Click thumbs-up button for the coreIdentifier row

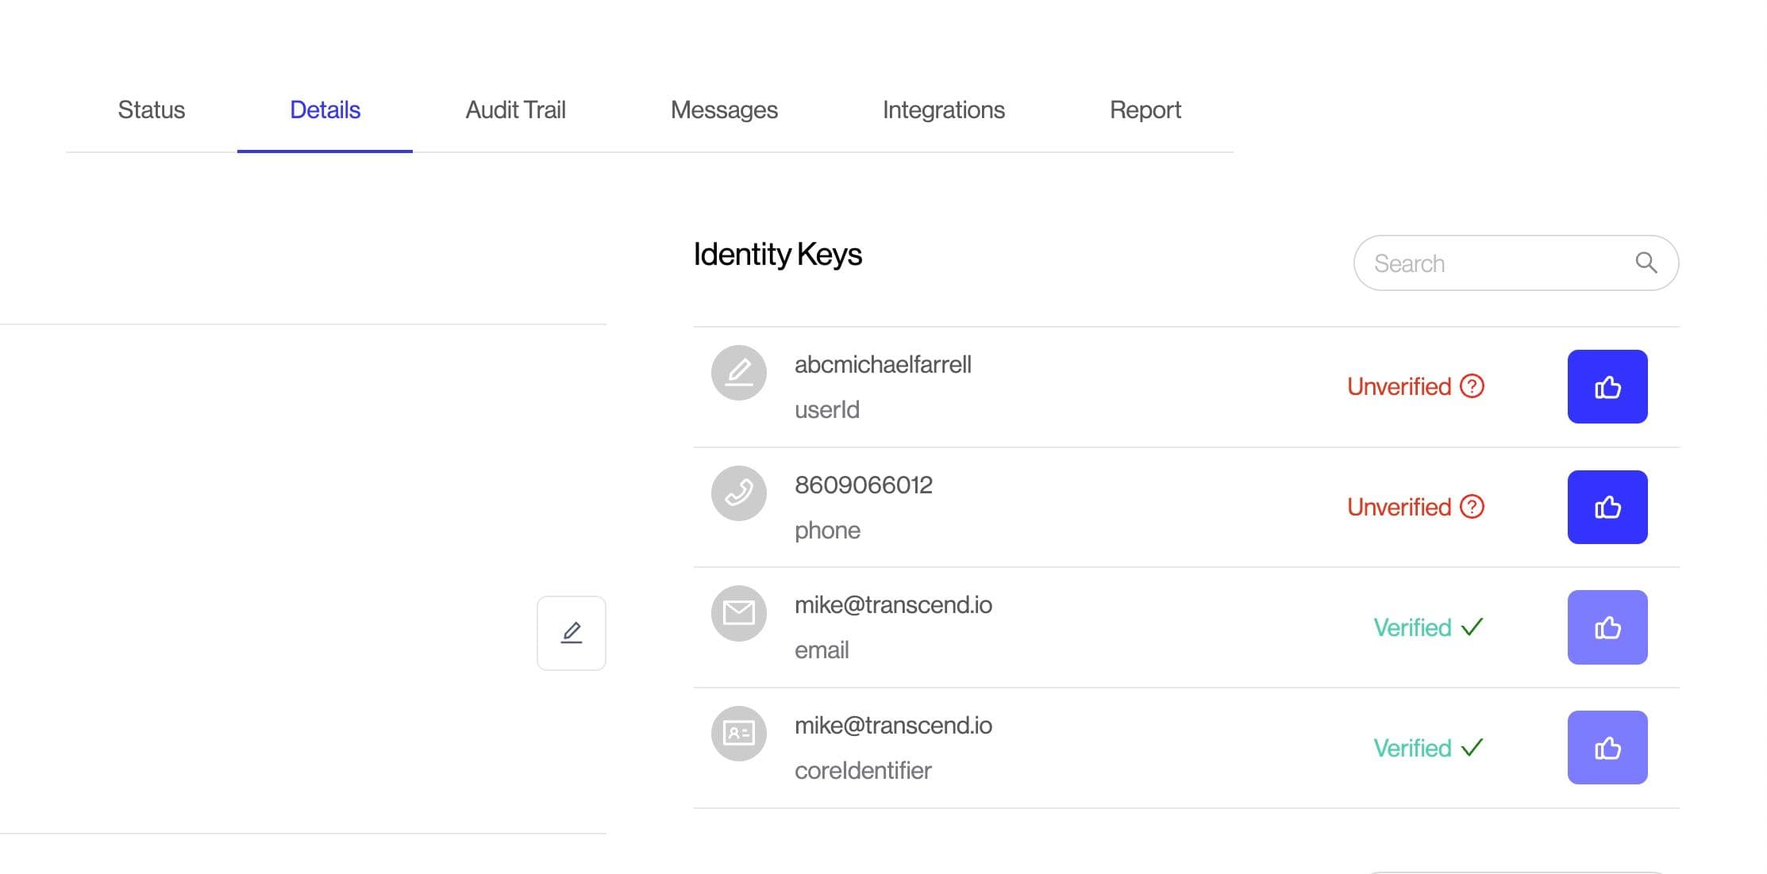coord(1607,747)
